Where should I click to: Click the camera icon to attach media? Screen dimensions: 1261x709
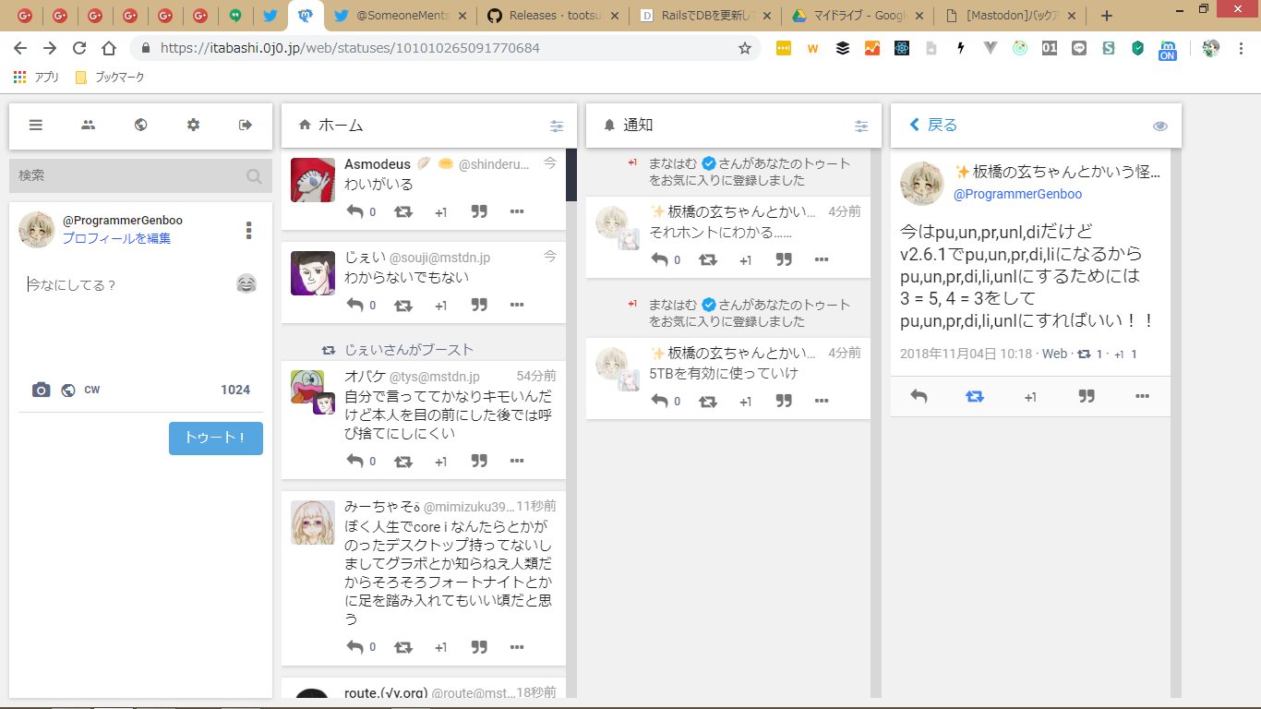(x=41, y=391)
